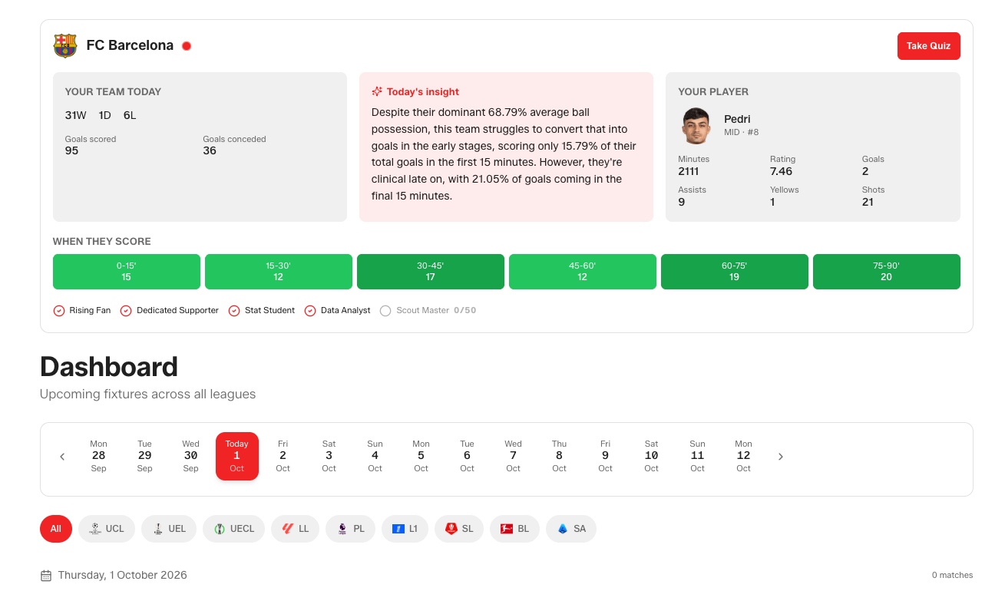Select Sat 10 Oct in date strip
This screenshot has height=591, width=1005.
tap(652, 456)
